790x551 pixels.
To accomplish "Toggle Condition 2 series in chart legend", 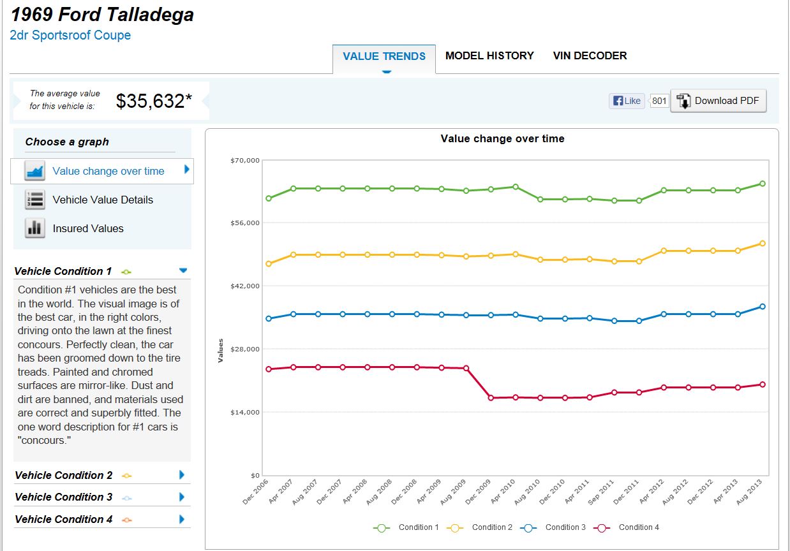I will coord(491,527).
